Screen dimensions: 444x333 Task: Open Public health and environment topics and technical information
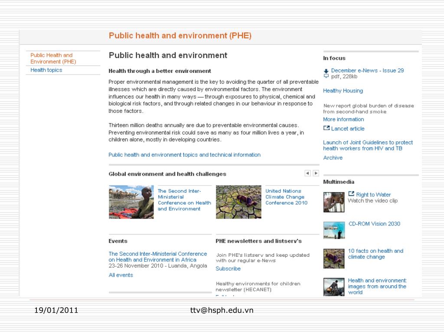click(184, 155)
